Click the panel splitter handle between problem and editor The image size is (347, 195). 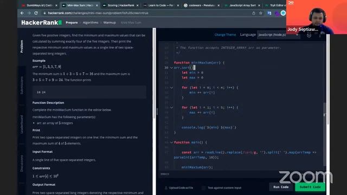157,112
